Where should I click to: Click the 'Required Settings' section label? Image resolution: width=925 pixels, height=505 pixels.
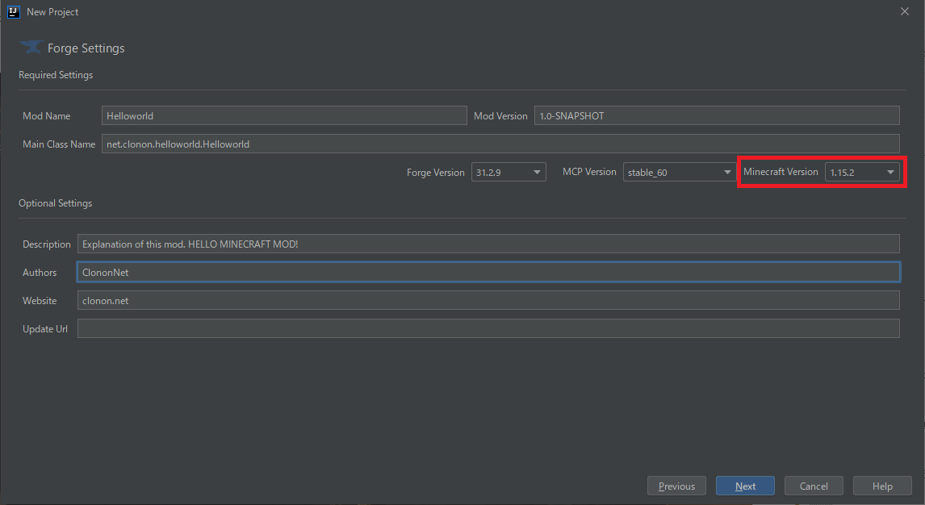(x=56, y=75)
